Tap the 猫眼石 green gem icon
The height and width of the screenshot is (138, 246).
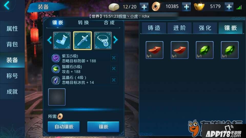click(x=56, y=69)
